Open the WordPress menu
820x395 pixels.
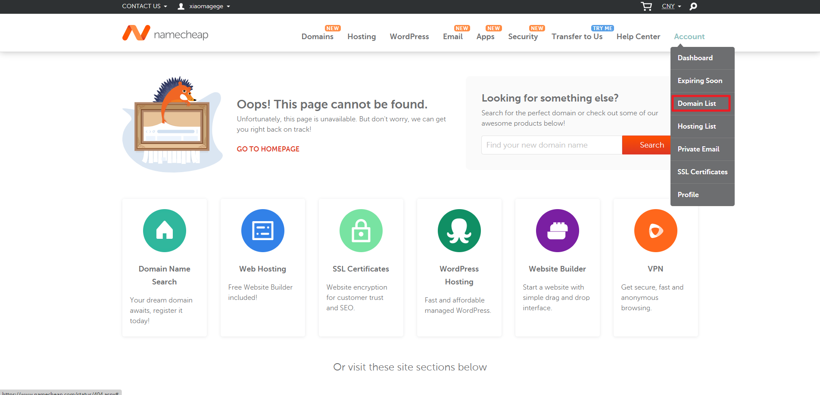tap(409, 37)
